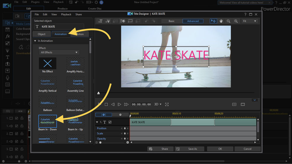
Task: Toggle the title track 1 checkbox
Action: pos(110,122)
